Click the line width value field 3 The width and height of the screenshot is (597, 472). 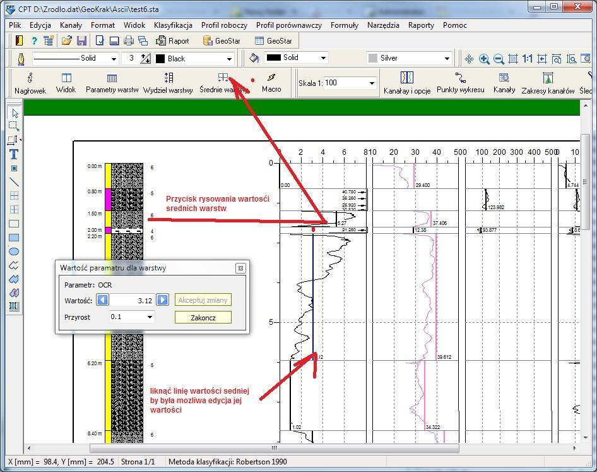(131, 58)
